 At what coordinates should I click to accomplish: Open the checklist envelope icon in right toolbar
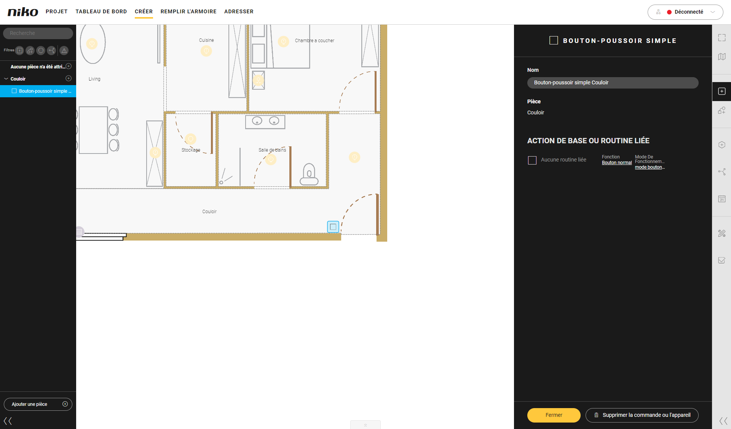721,260
